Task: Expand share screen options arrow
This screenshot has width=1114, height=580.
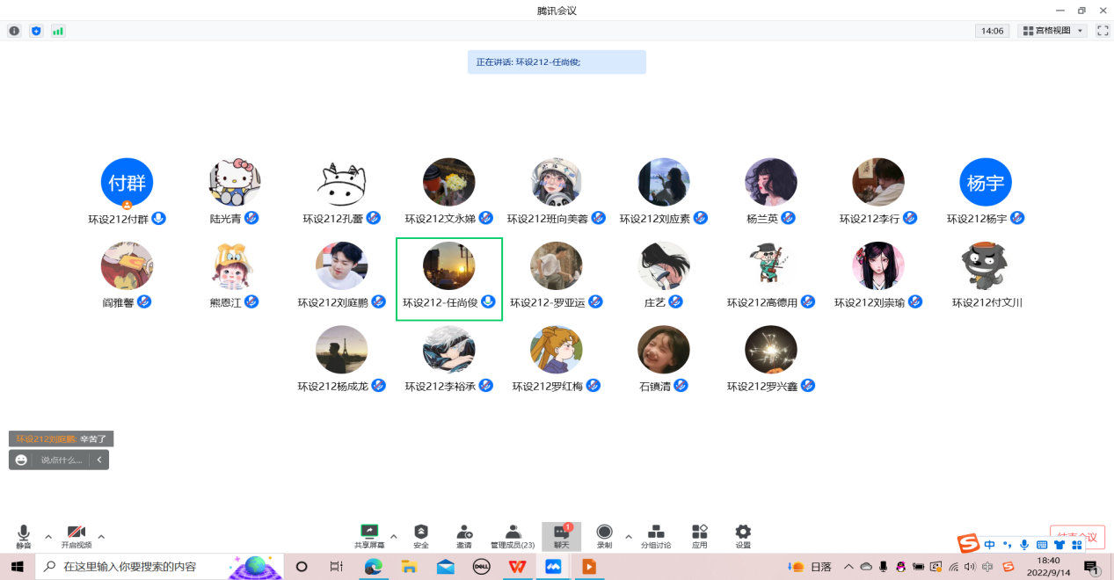Action: point(393,536)
